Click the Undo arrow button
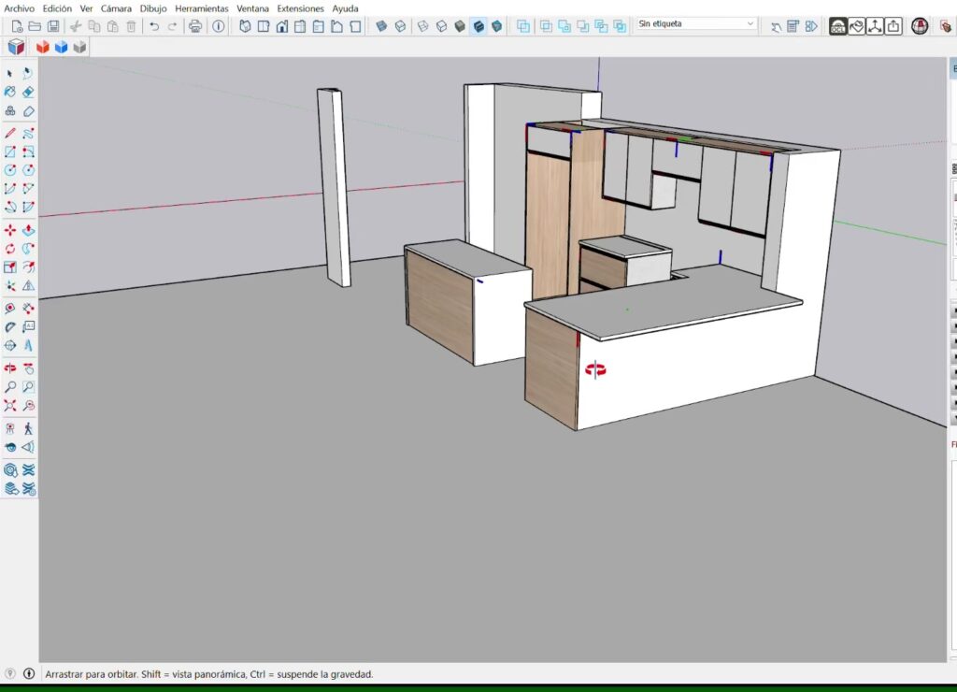Image resolution: width=957 pixels, height=692 pixels. click(154, 26)
